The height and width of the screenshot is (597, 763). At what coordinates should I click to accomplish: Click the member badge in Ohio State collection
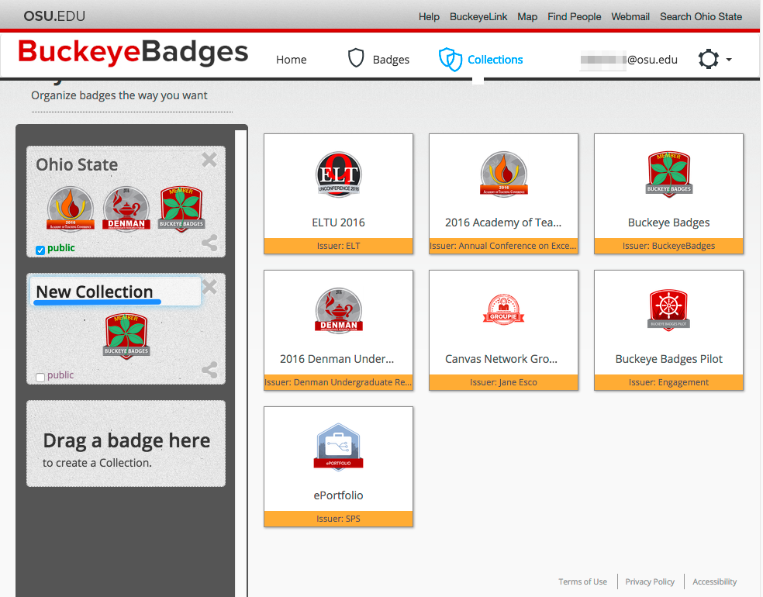181,209
